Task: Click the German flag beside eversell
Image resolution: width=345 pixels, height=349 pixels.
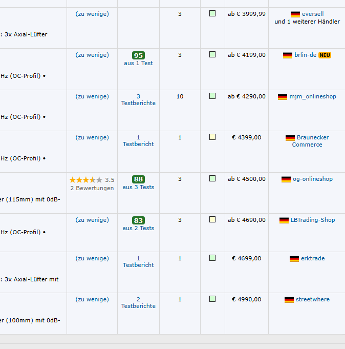Action: tap(295, 14)
